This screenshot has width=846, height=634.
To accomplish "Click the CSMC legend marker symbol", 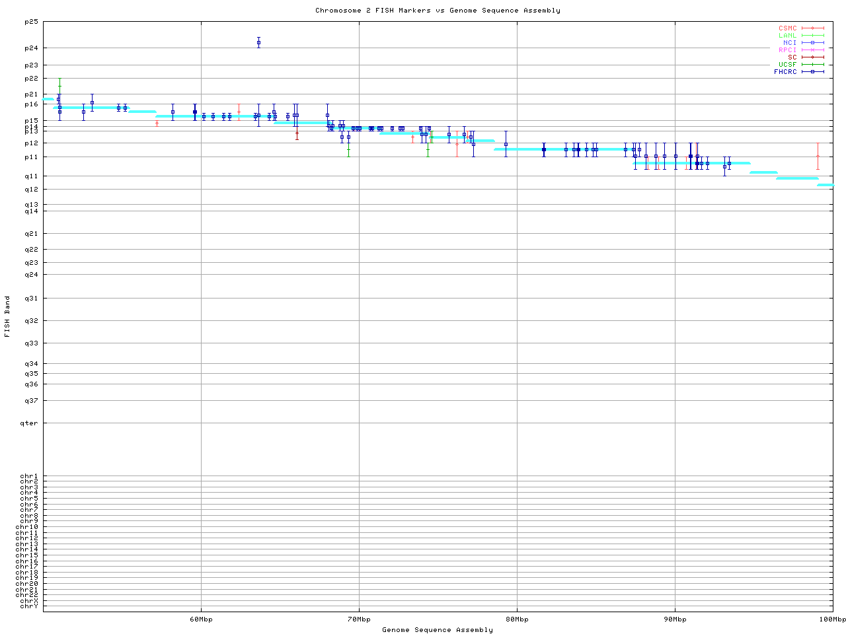I will 812,28.
